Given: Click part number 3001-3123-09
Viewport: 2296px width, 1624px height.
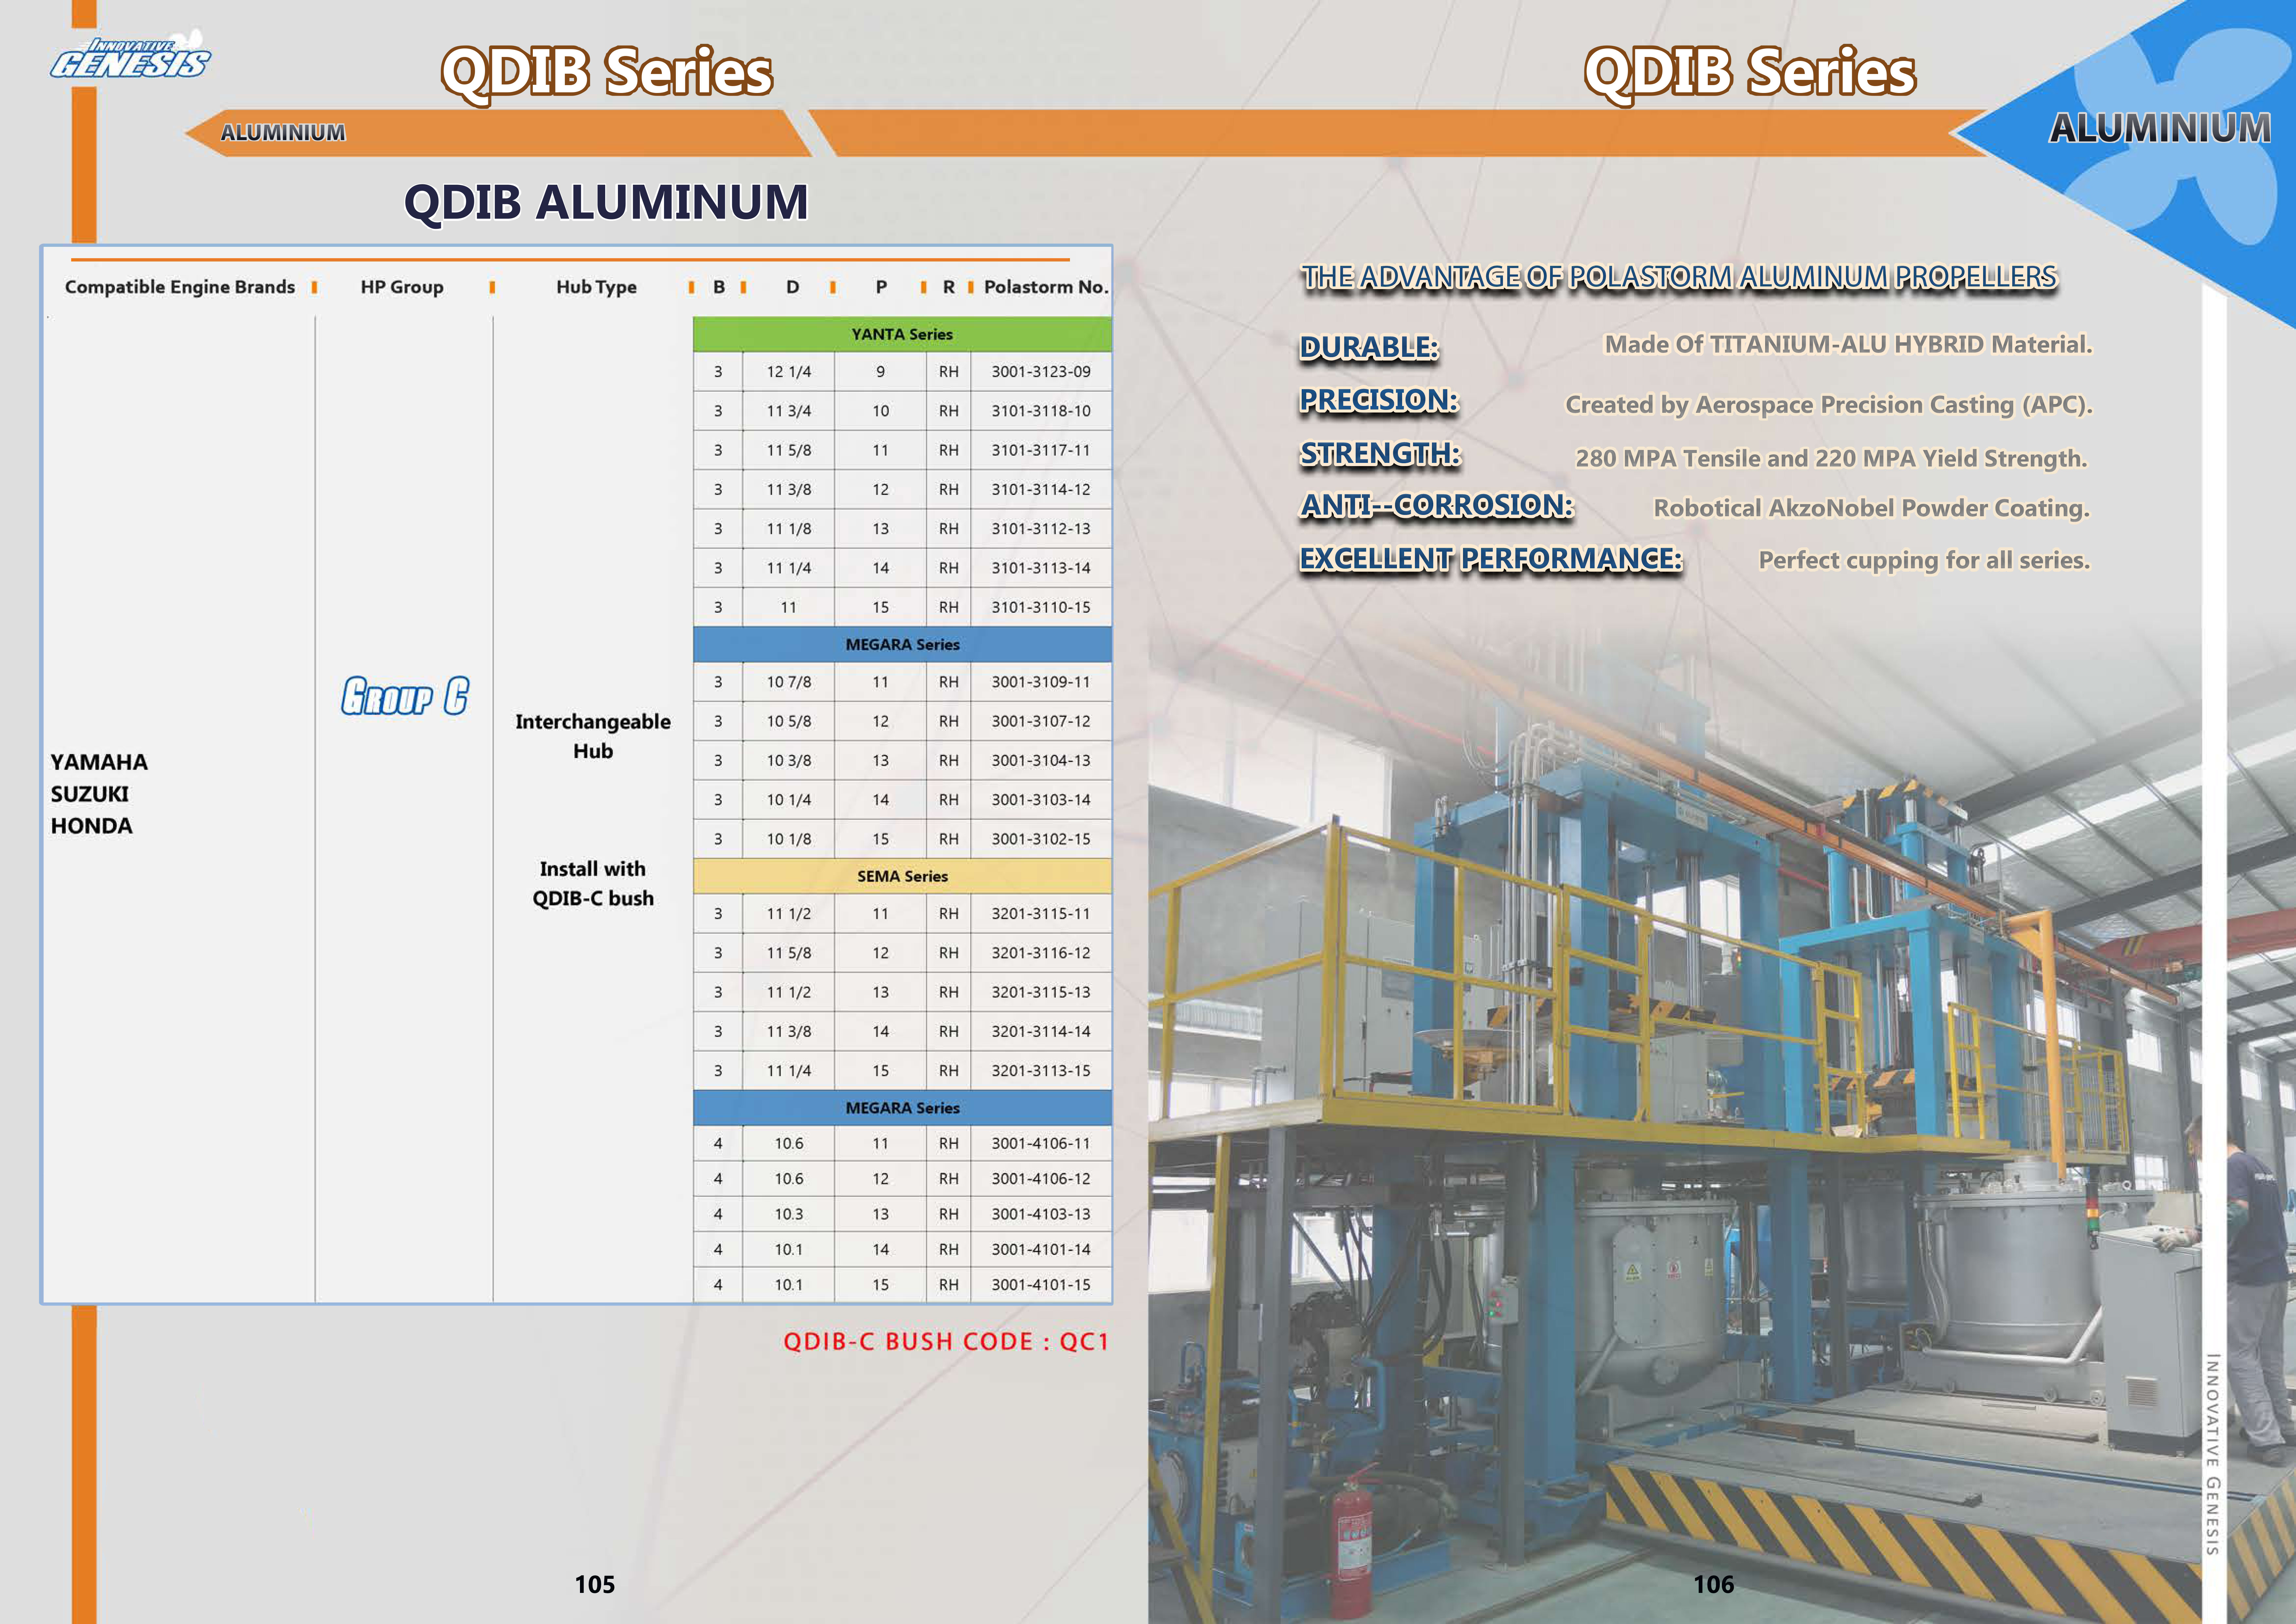Looking at the screenshot, I should click(x=1041, y=372).
